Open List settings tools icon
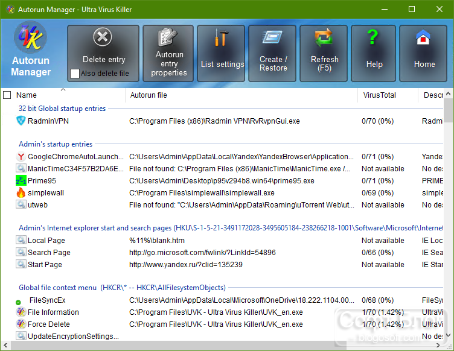Screen dimensions: 454x351 click(x=221, y=37)
